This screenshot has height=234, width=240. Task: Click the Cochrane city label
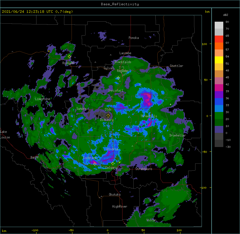point(90,158)
